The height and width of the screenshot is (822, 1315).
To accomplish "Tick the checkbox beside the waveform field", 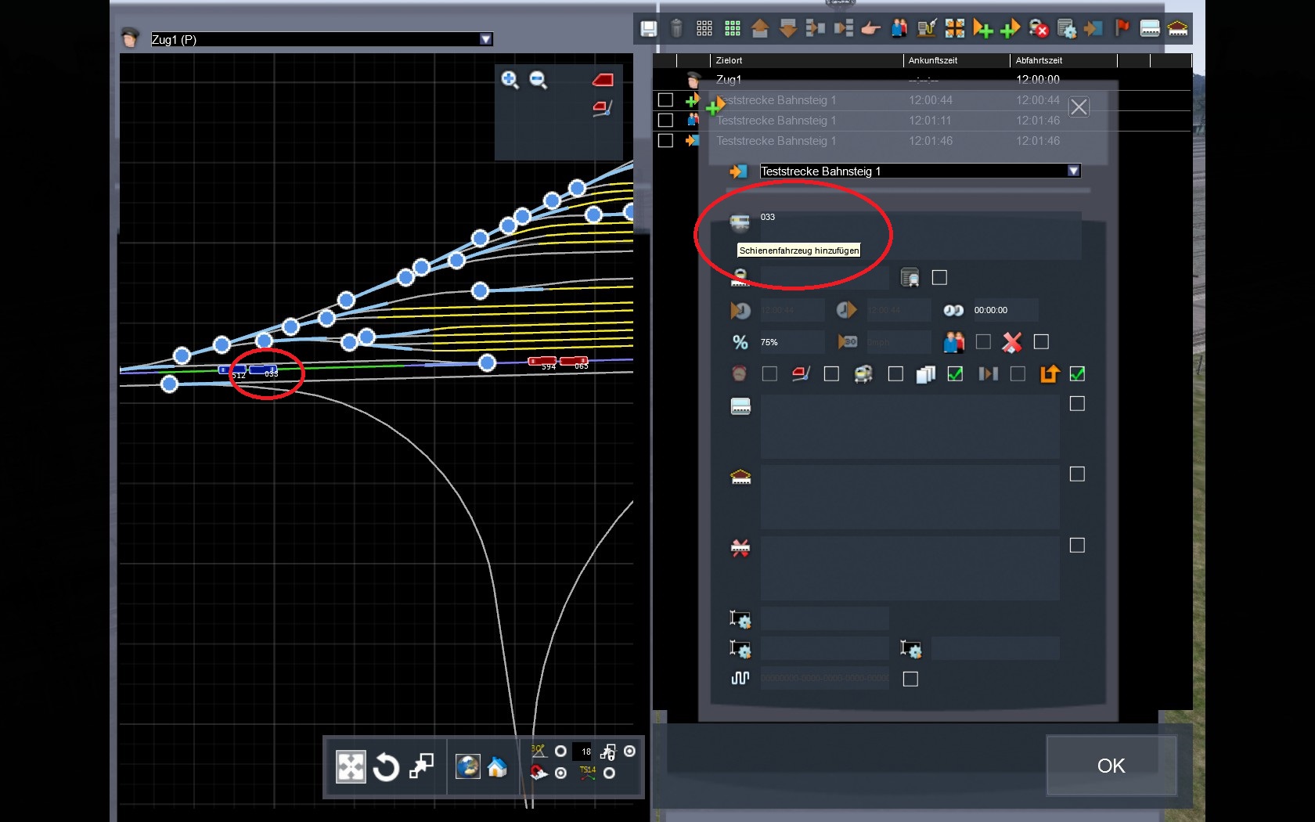I will [x=910, y=679].
